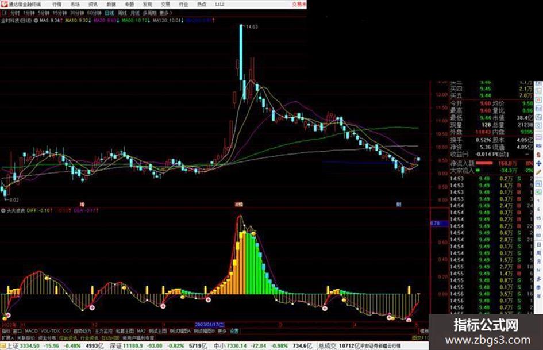
Task: Open the 发现 menu
Action: point(147,4)
